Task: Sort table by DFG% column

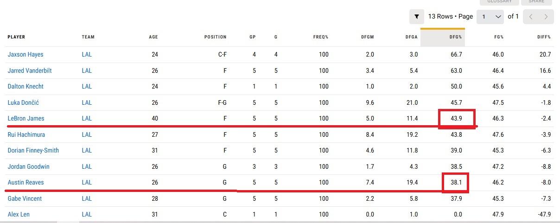Action: coord(455,37)
